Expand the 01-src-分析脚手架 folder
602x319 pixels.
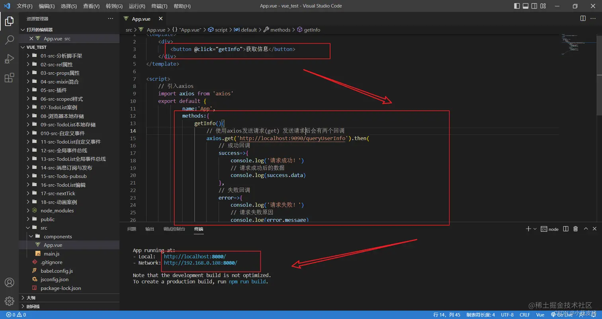pyautogui.click(x=69, y=56)
